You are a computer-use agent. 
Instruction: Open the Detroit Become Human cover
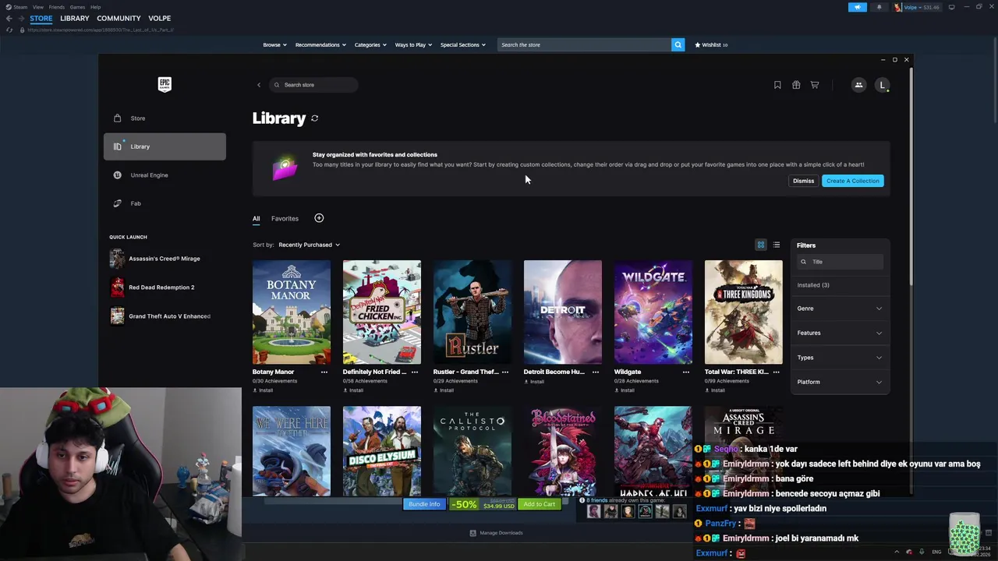click(563, 312)
